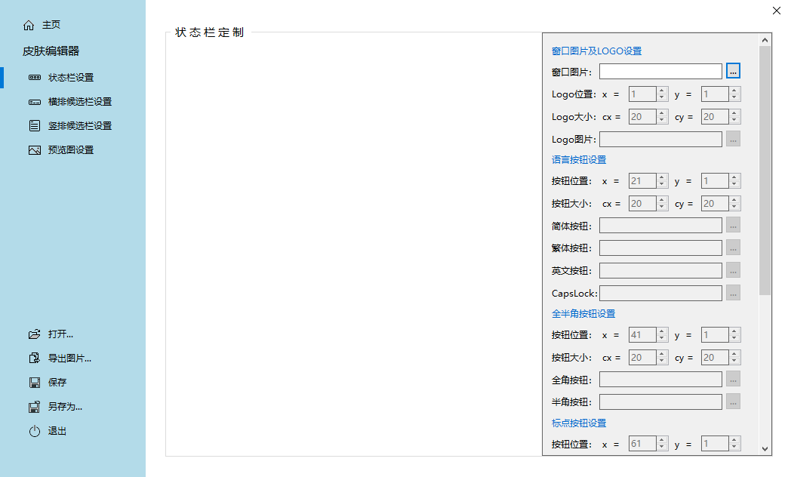Screen dimensions: 788x477
Task: Click inside the 窗口图片 text field
Action: tap(660, 70)
